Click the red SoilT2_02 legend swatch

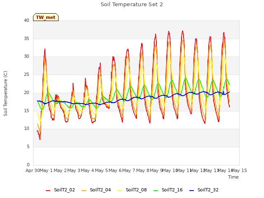(x=48, y=191)
